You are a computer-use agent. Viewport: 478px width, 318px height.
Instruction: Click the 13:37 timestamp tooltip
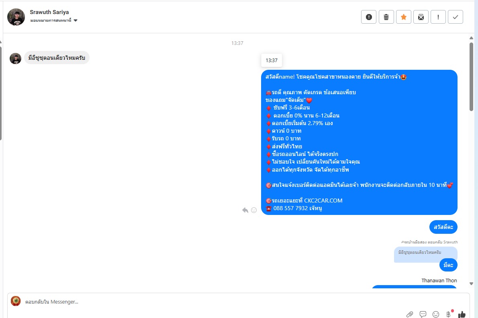pyautogui.click(x=272, y=60)
